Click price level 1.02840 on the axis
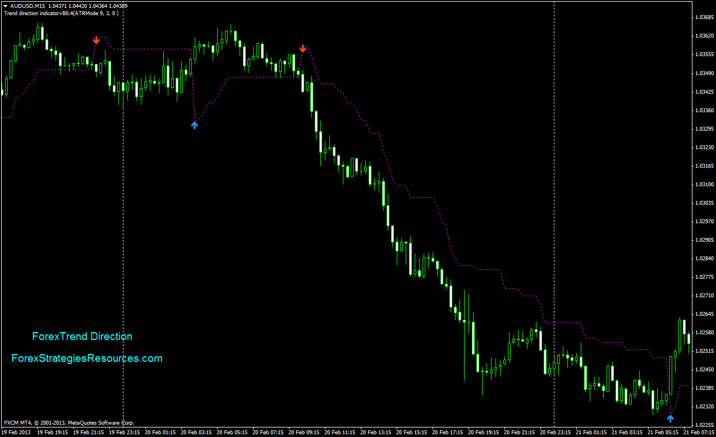This screenshot has width=716, height=437. coord(704,258)
